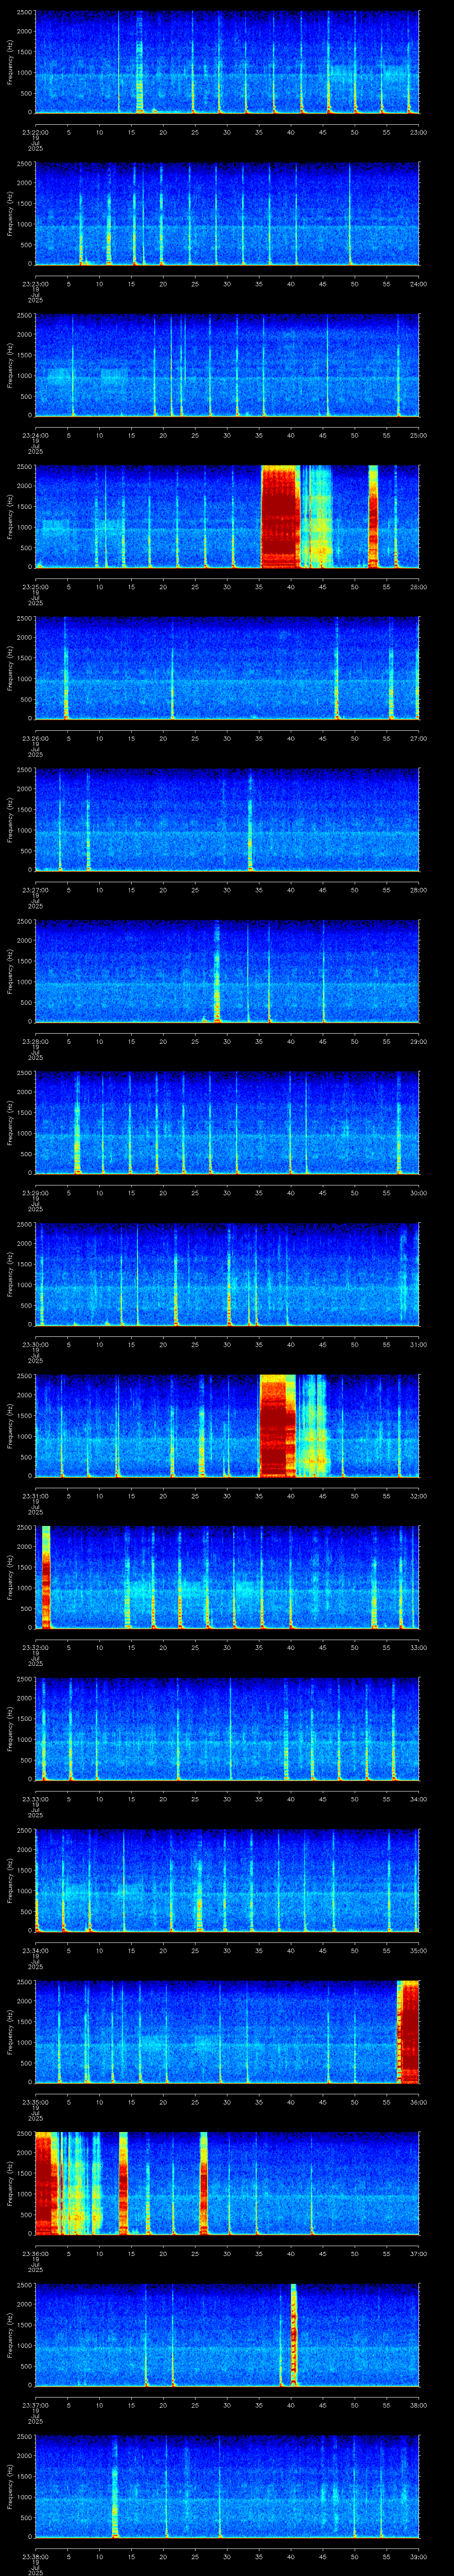Select the 23:32:00 spectrogram panel

click(x=227, y=1577)
